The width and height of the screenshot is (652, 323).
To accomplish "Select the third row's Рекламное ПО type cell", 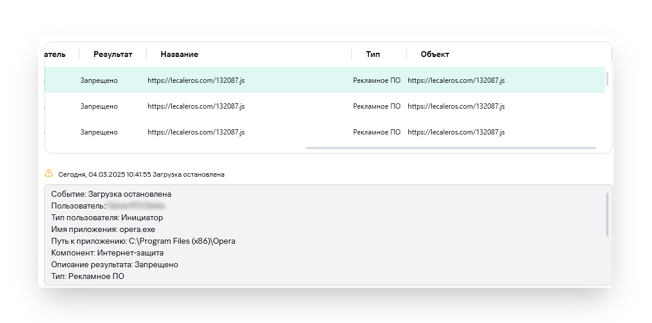I will pos(377,132).
